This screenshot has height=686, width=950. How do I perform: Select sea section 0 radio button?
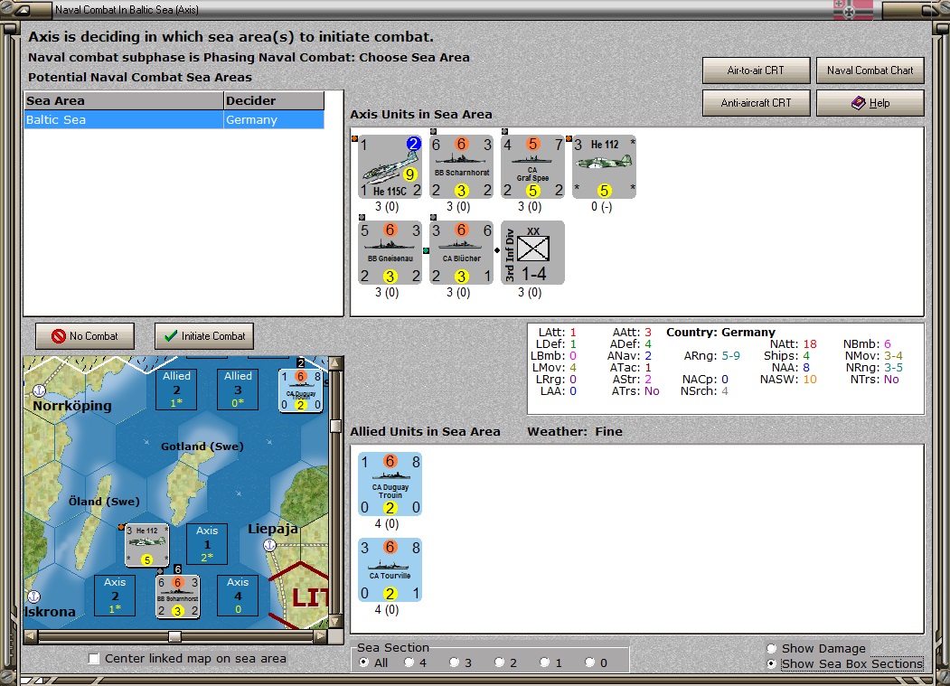pyautogui.click(x=589, y=663)
